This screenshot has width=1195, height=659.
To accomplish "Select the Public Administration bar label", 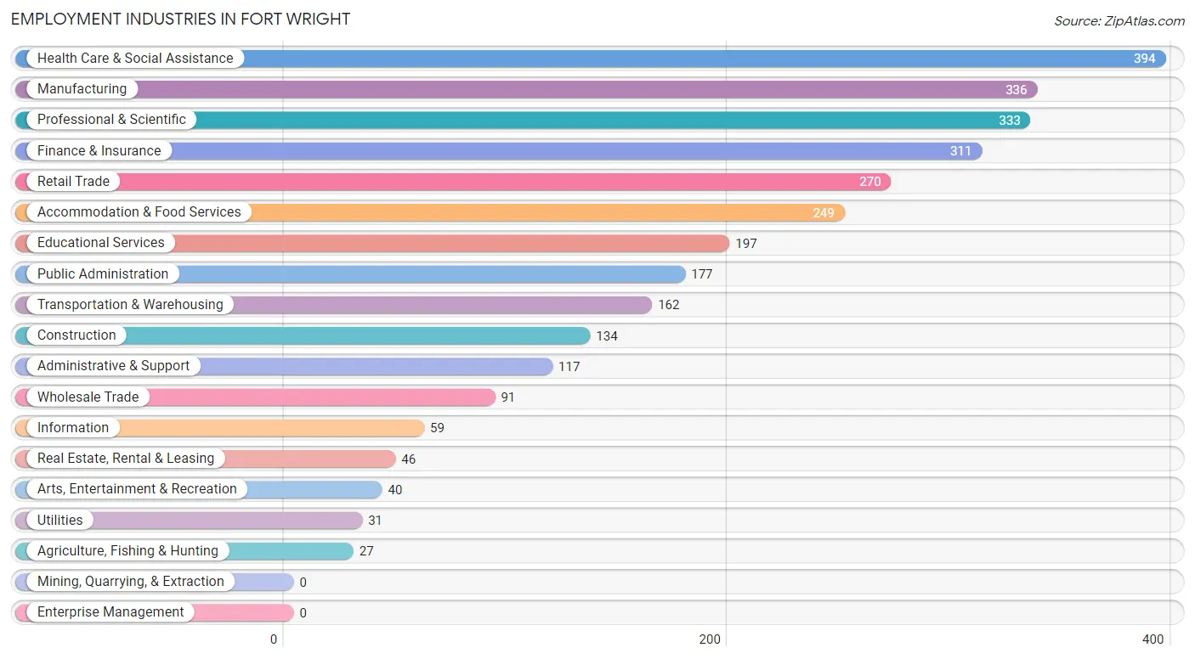I will (x=103, y=274).
